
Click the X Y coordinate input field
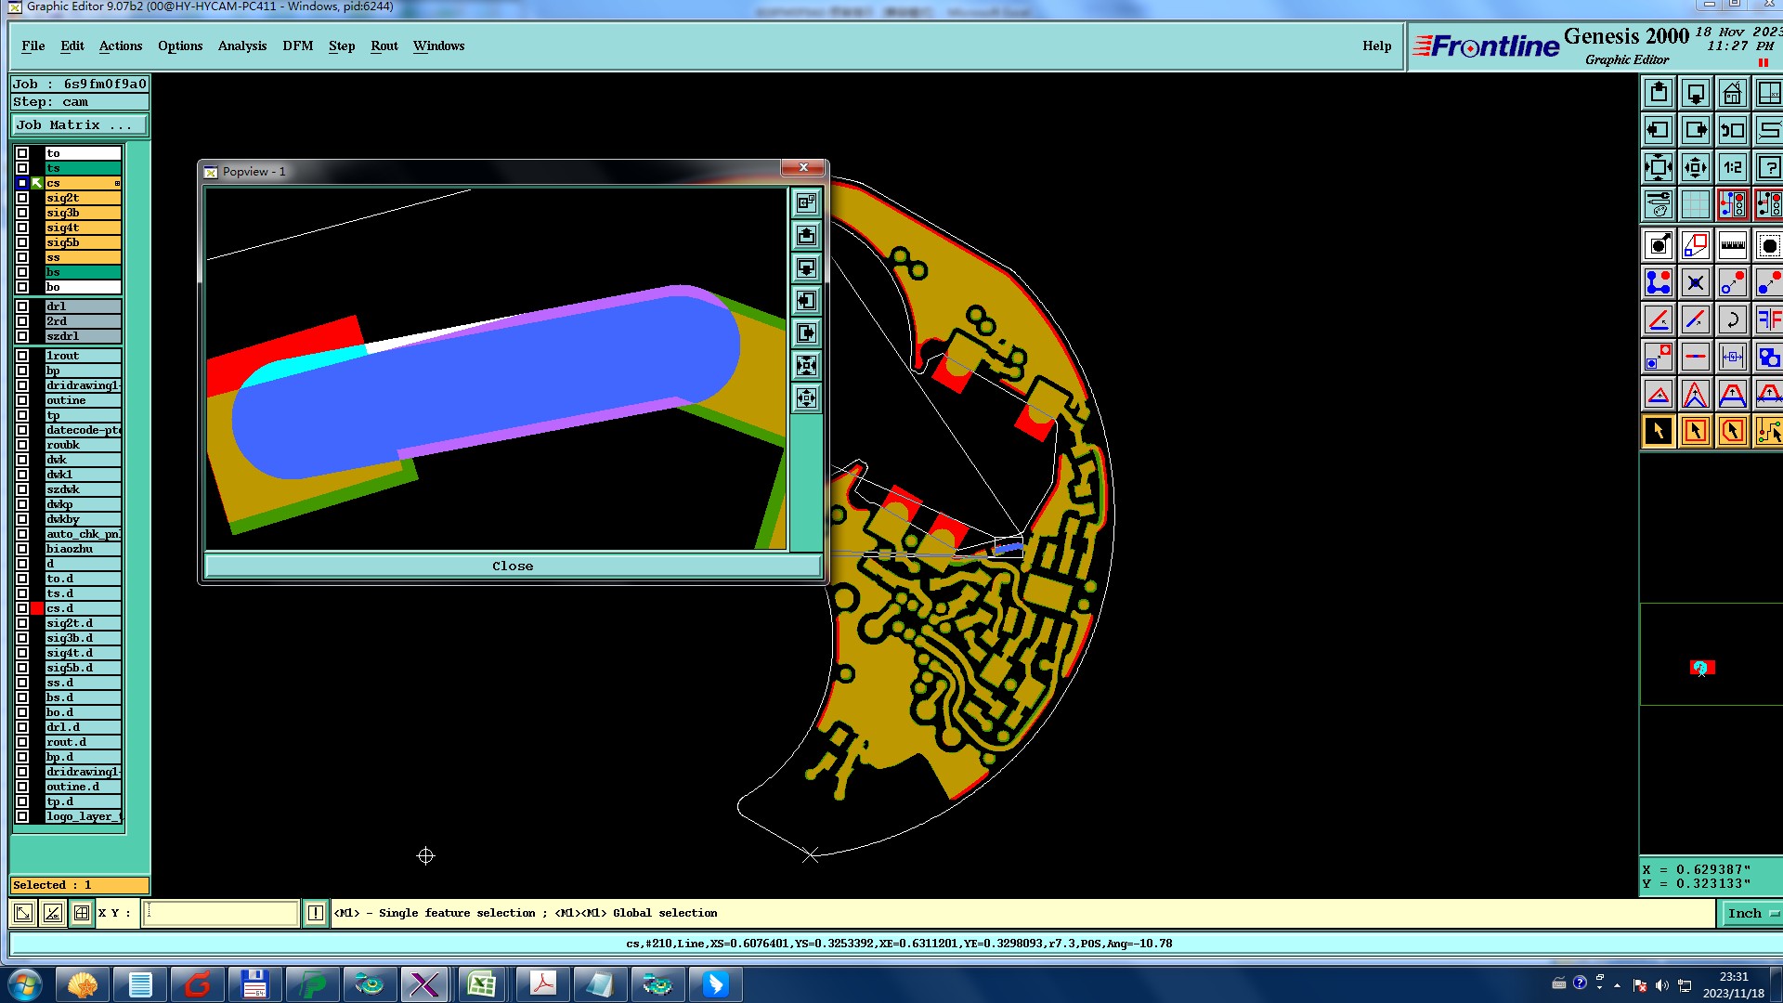(221, 914)
